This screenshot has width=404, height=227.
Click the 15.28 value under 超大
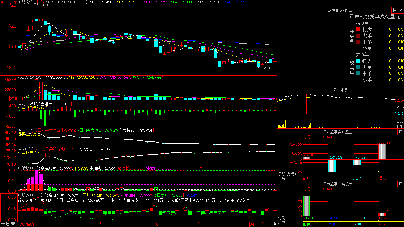383,218
